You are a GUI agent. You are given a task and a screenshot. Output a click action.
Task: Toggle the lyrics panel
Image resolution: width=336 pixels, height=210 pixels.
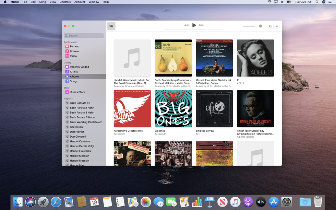(271, 26)
